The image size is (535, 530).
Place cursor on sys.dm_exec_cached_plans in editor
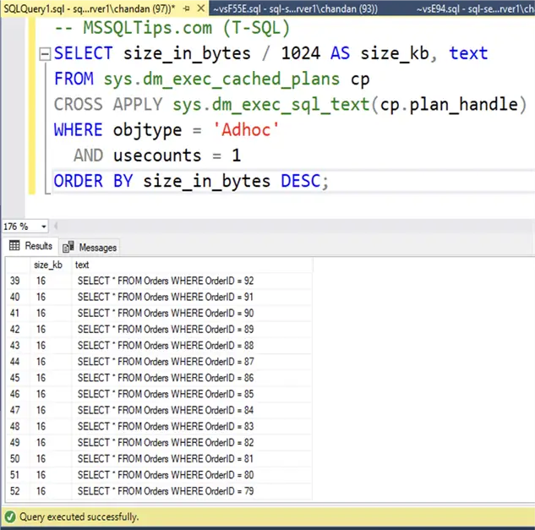click(221, 79)
